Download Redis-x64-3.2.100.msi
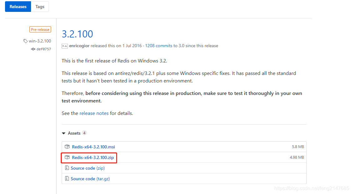Viewport: 352px width, 194px height. 93,147
